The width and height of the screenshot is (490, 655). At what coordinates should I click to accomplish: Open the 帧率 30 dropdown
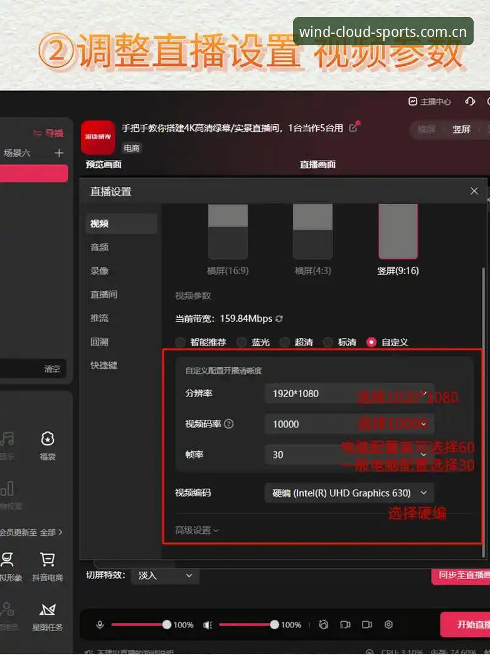tap(349, 454)
